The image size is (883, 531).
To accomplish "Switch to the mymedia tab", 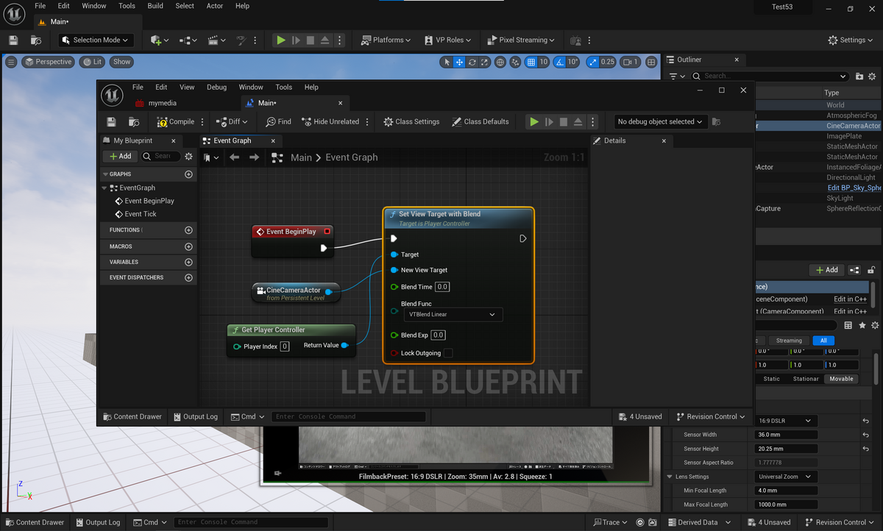I will click(162, 103).
